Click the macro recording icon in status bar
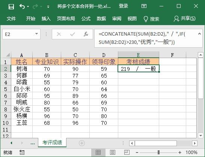 22,152
